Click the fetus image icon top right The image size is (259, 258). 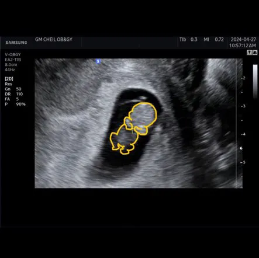click(x=255, y=53)
